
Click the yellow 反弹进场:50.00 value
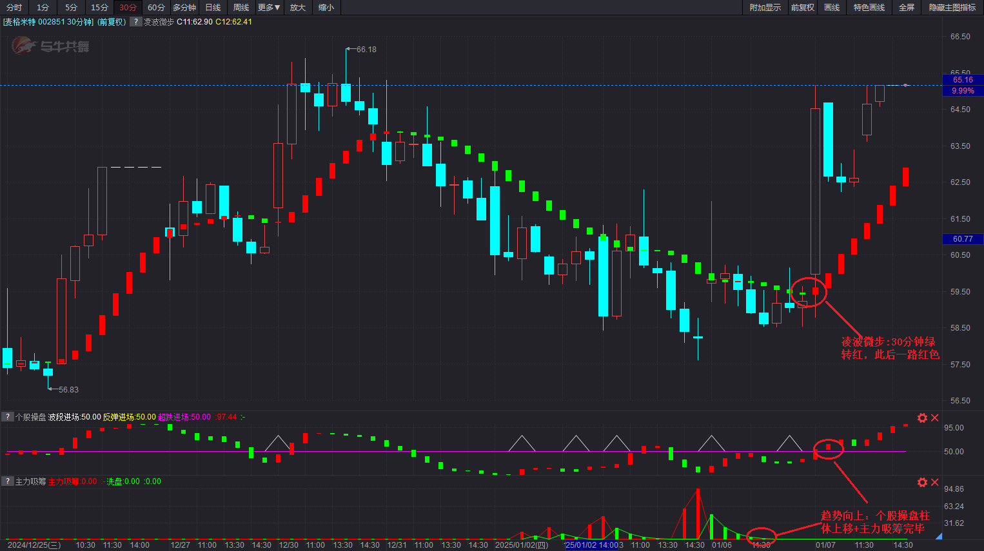130,417
